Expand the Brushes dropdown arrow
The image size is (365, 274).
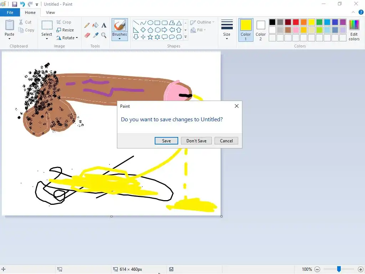click(120, 39)
